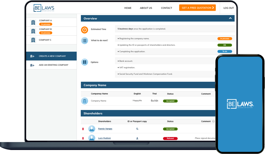Image resolution: width=265 pixels, height=154 pixels.
Task: Delete shareholder Fannie Vargas with trash icon
Action: [83, 129]
